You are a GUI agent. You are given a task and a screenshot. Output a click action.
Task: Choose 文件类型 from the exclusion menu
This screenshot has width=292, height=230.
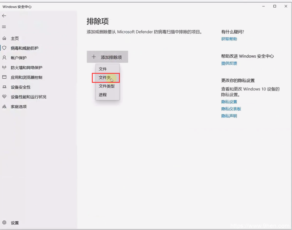click(107, 86)
